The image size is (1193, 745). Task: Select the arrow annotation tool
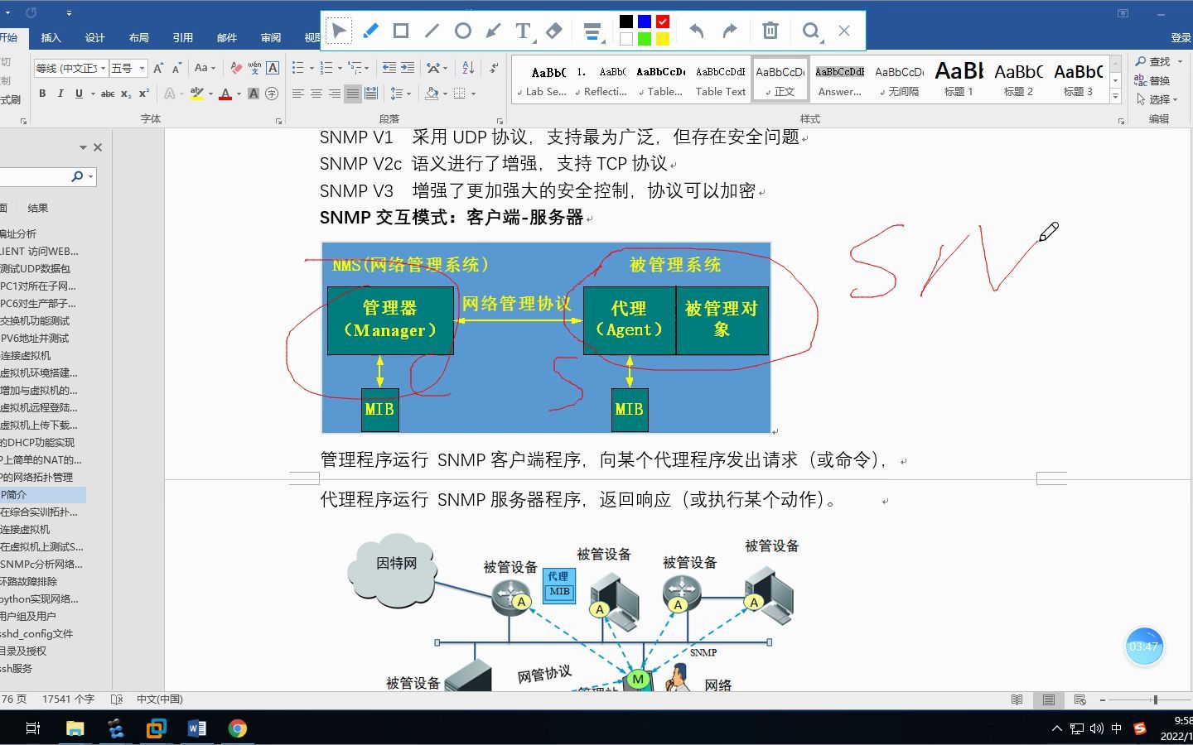(492, 30)
